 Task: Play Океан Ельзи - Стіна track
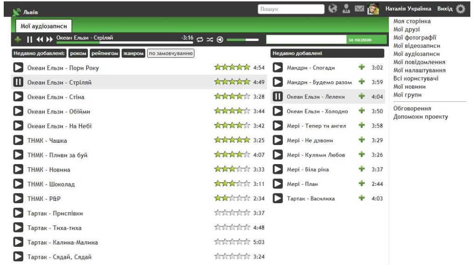click(18, 97)
